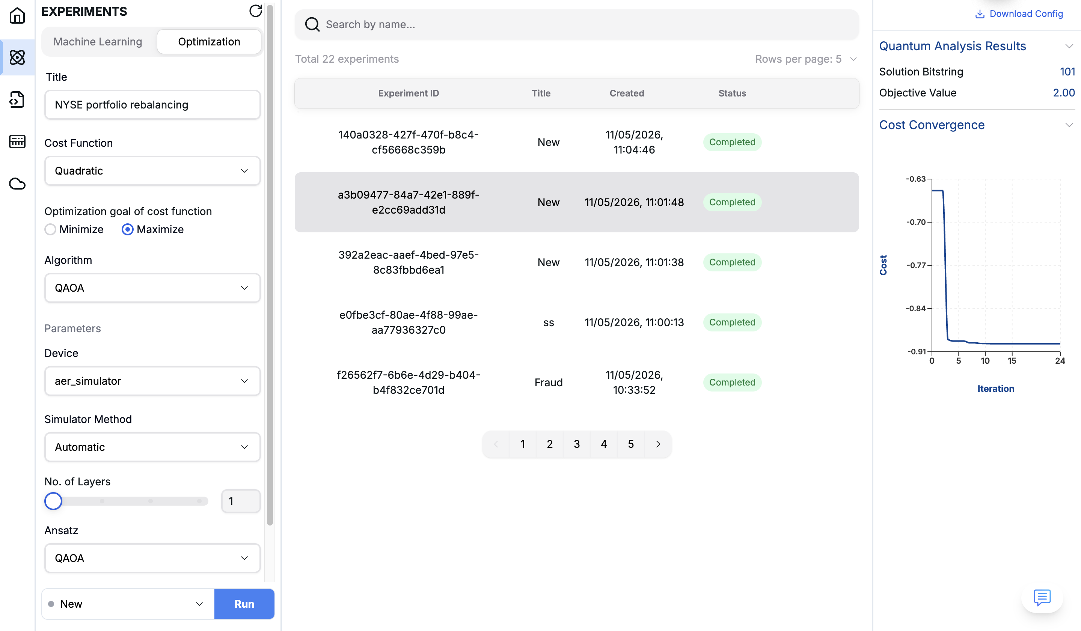Screen dimensions: 1081x631
Task: Go to next page arrow
Action: click(658, 444)
